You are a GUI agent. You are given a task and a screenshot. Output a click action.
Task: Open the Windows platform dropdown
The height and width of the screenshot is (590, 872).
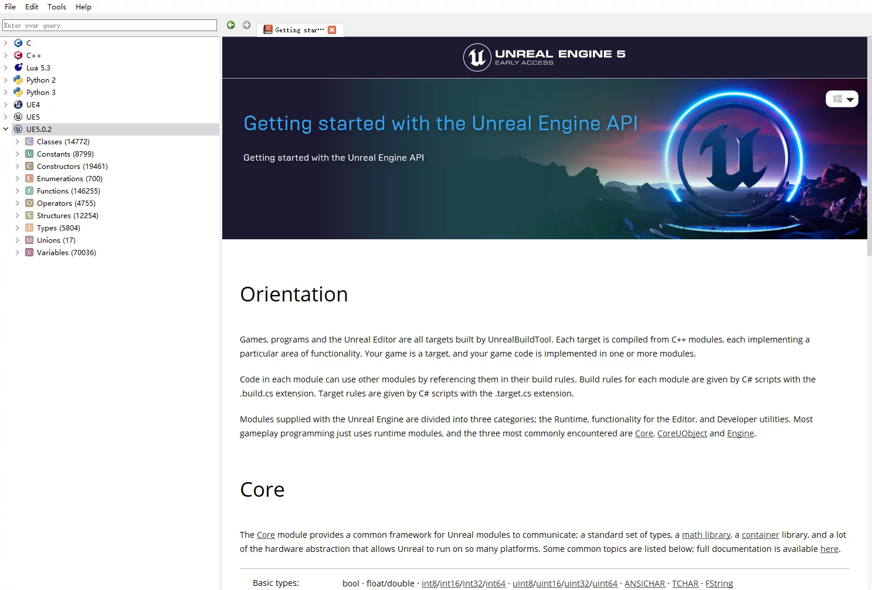842,99
